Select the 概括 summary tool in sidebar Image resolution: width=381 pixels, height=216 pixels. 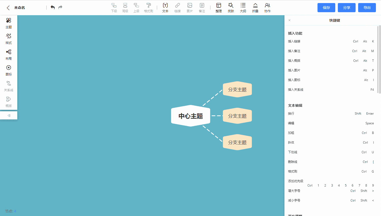pyautogui.click(x=8, y=102)
